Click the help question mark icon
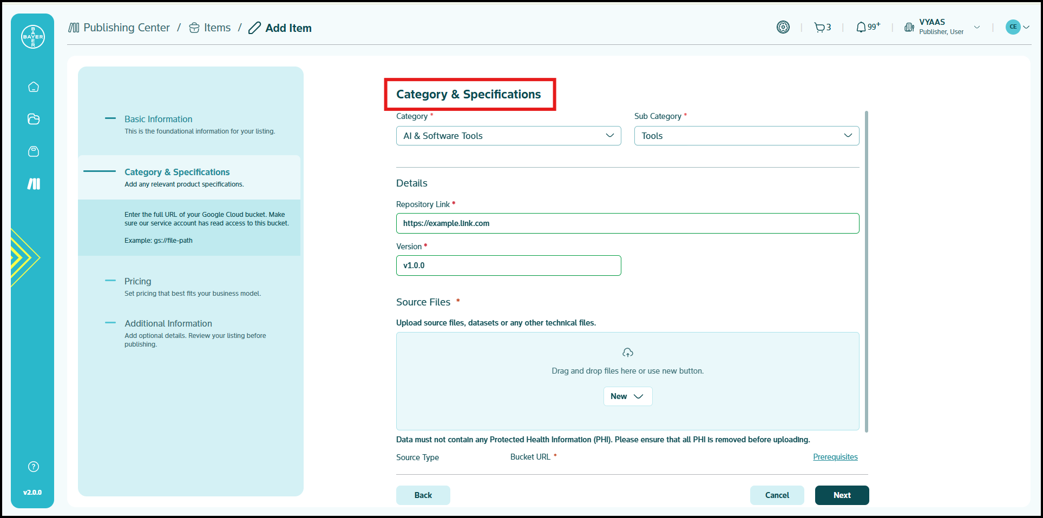 tap(34, 467)
